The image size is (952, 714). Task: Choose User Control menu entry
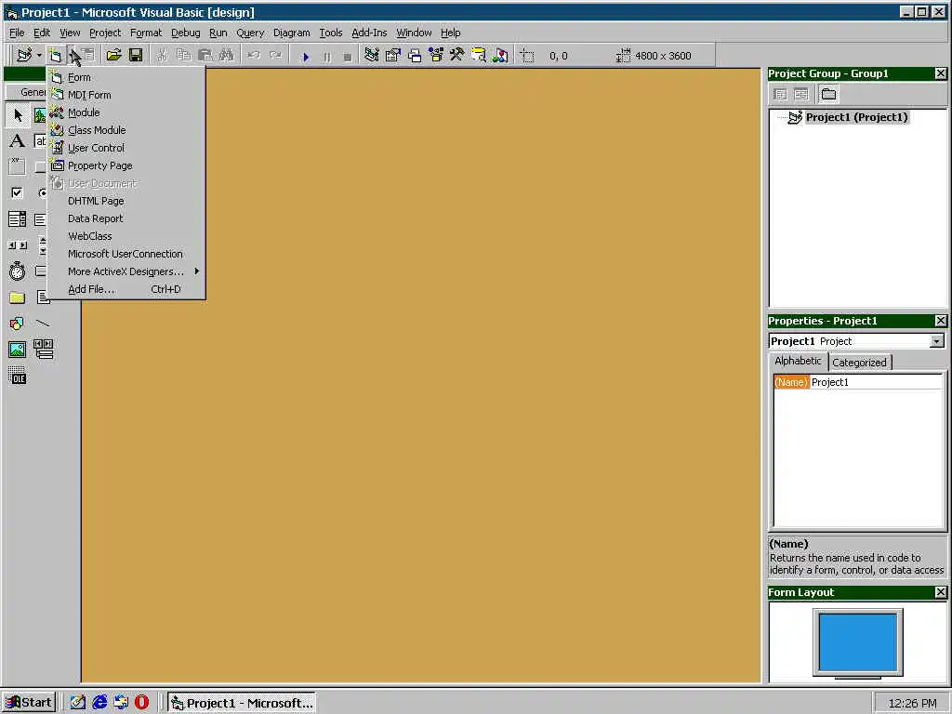pyautogui.click(x=126, y=148)
